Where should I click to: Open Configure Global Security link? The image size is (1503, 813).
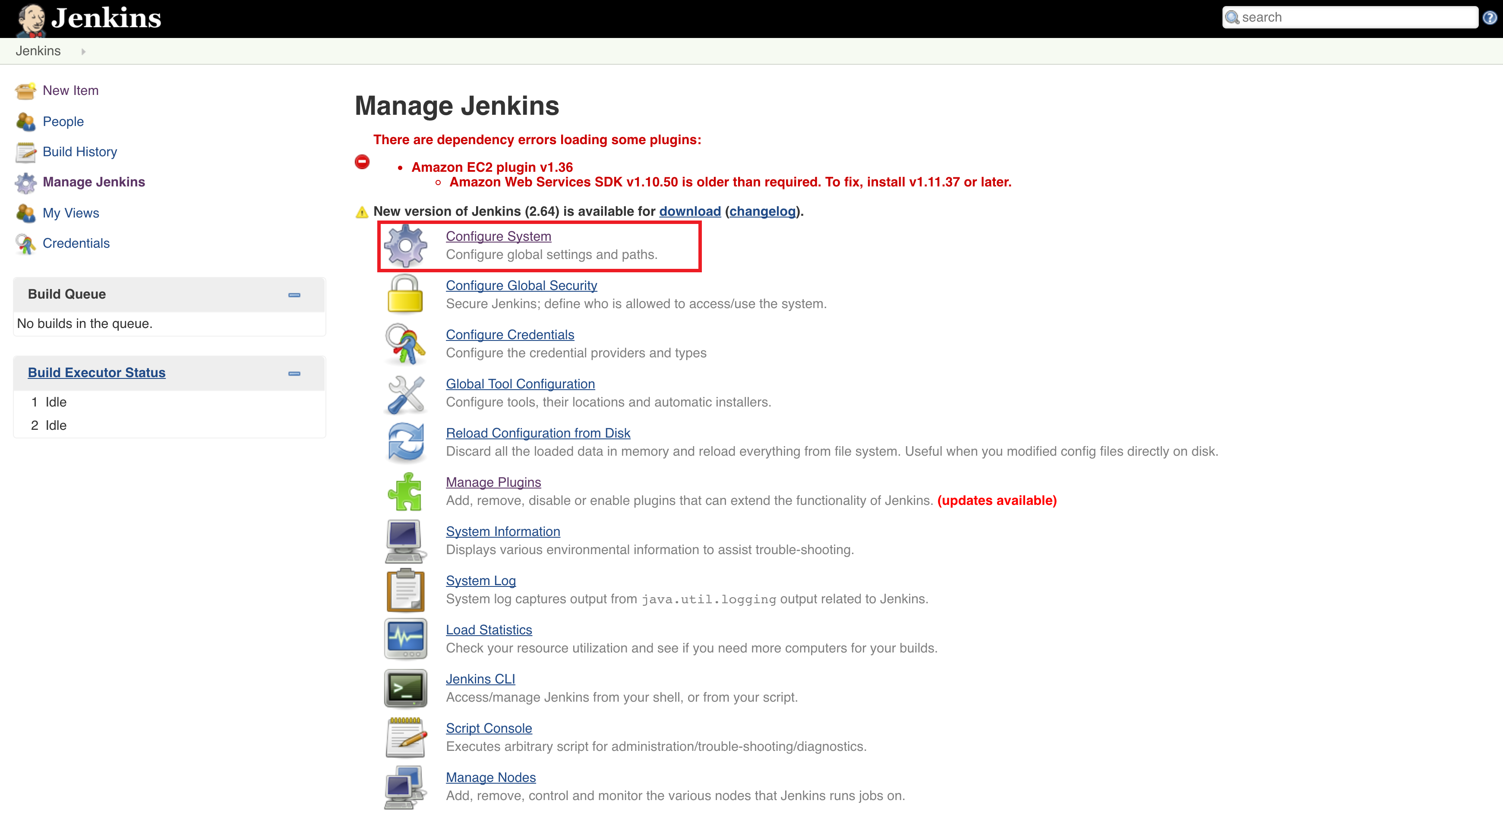(521, 285)
